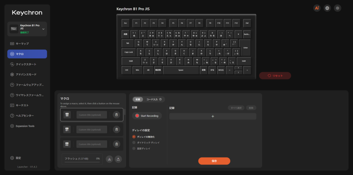Open キーテスト in the sidebar

27,105
